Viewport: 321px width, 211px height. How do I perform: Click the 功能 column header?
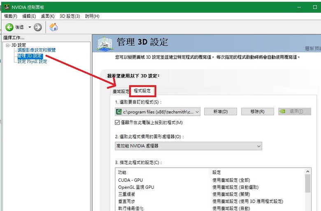(163, 172)
